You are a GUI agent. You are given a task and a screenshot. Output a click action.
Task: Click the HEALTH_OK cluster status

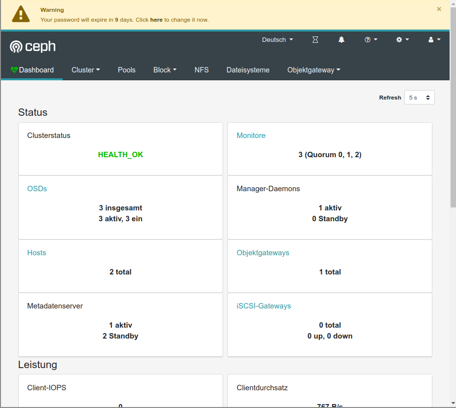coord(120,155)
